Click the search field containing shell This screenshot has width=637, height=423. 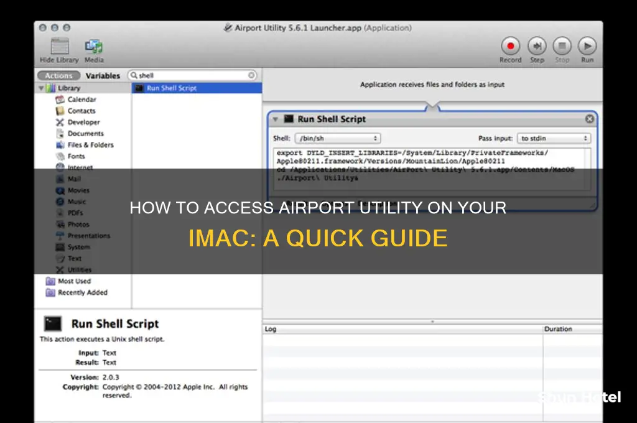click(193, 75)
